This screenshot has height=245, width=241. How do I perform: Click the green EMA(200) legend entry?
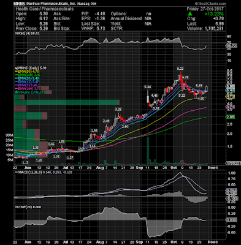coord(28,75)
